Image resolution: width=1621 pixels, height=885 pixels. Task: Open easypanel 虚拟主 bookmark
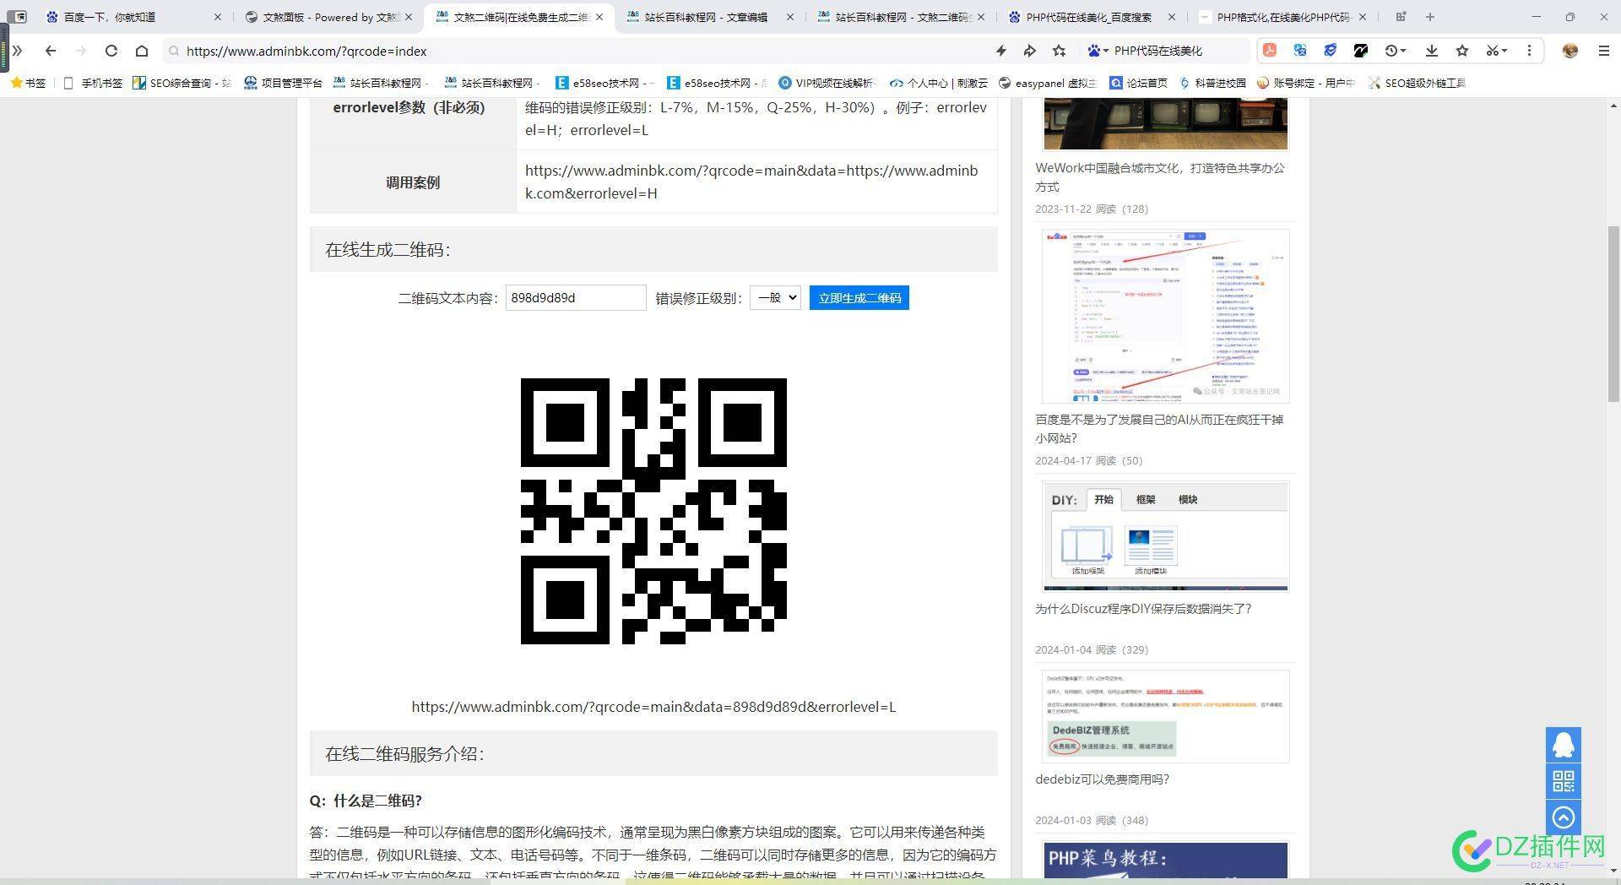[x=1048, y=83]
